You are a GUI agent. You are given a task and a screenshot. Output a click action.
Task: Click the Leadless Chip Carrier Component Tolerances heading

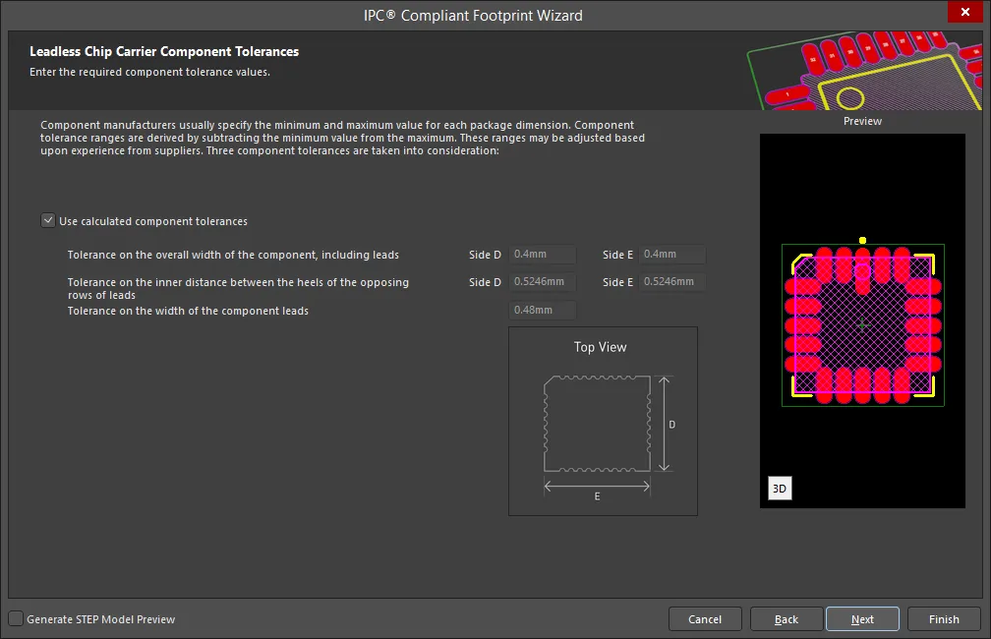click(x=164, y=52)
